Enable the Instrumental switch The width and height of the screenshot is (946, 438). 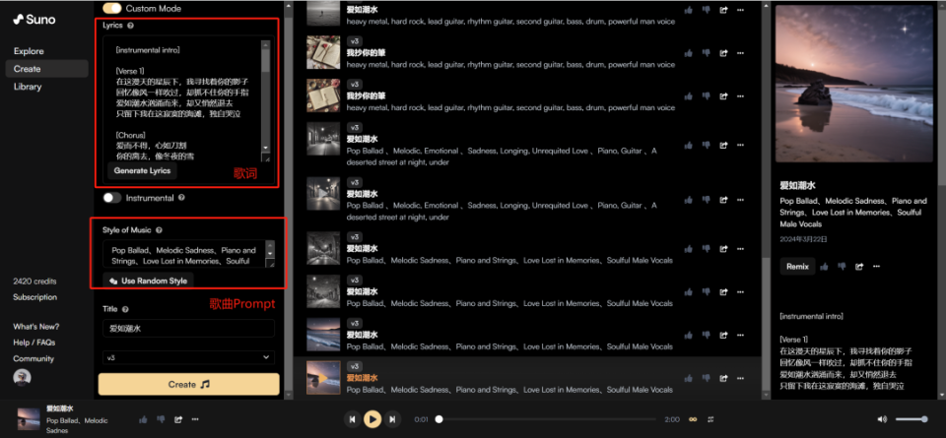point(112,198)
